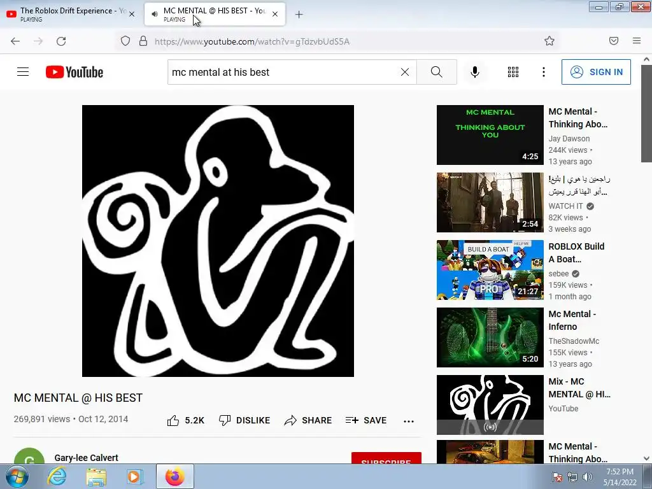Open the Gary-lee Calvert channel link

coord(86,457)
